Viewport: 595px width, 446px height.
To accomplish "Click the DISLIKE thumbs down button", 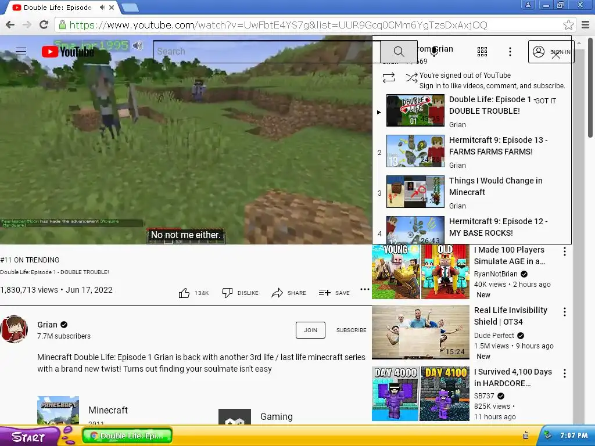I will pos(240,293).
